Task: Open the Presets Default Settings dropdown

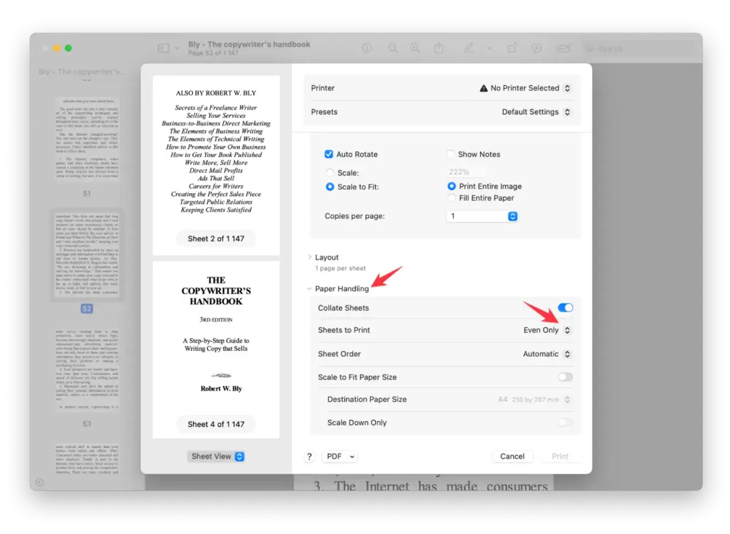Action: (x=536, y=112)
